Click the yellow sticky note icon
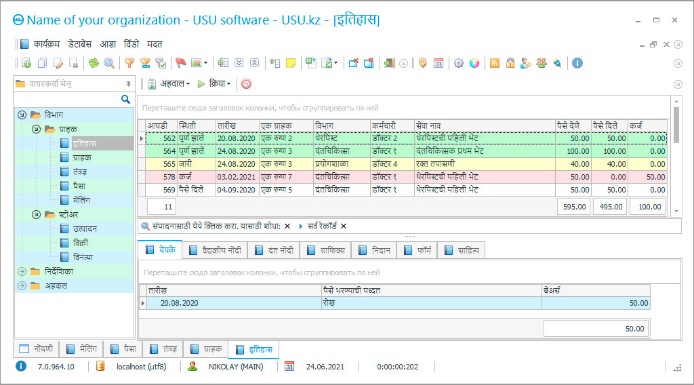Viewport: 694px width, 385px height. [291, 63]
